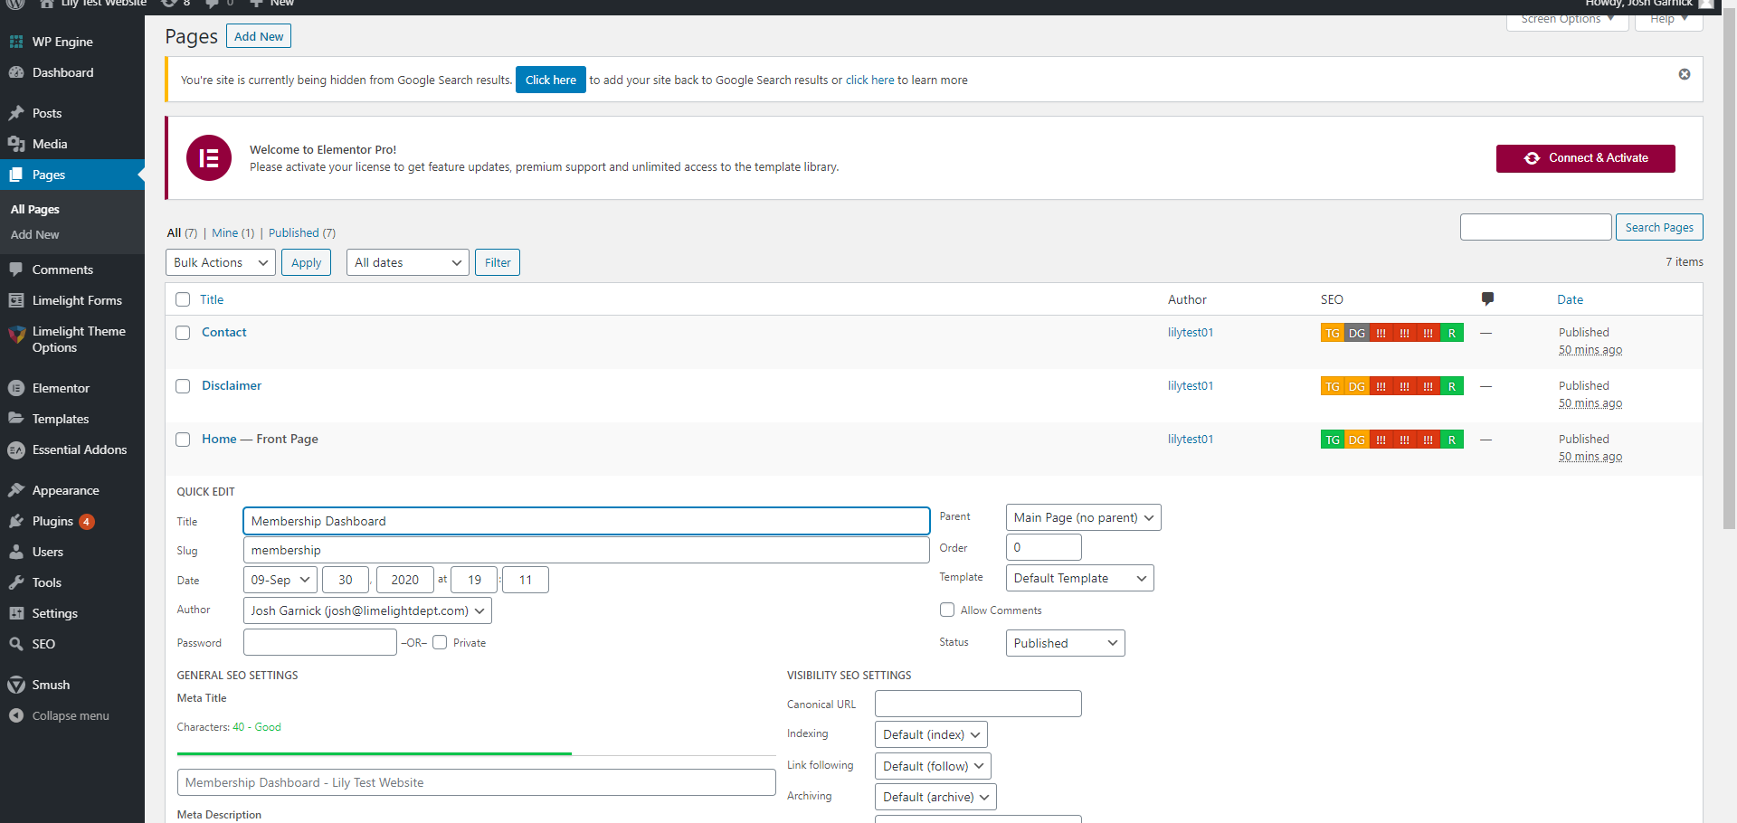Click the Plugins icon in the sidebar

pyautogui.click(x=16, y=521)
